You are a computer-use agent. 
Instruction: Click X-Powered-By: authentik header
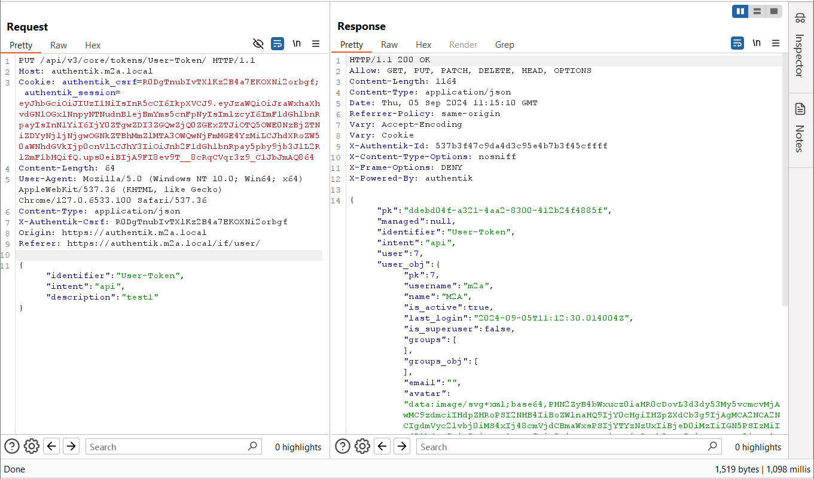[411, 178]
